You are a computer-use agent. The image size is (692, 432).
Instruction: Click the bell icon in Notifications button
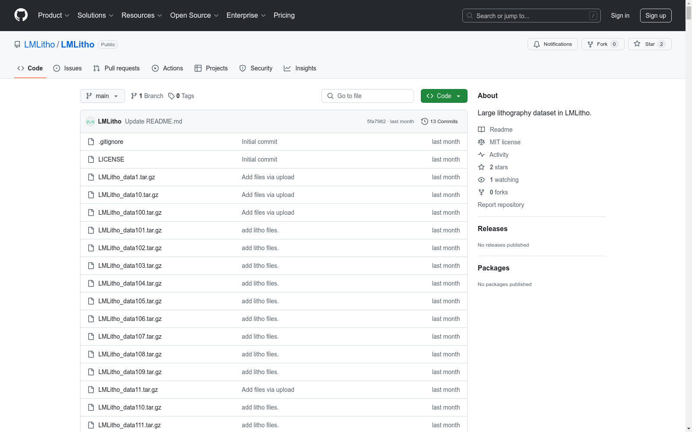537,44
